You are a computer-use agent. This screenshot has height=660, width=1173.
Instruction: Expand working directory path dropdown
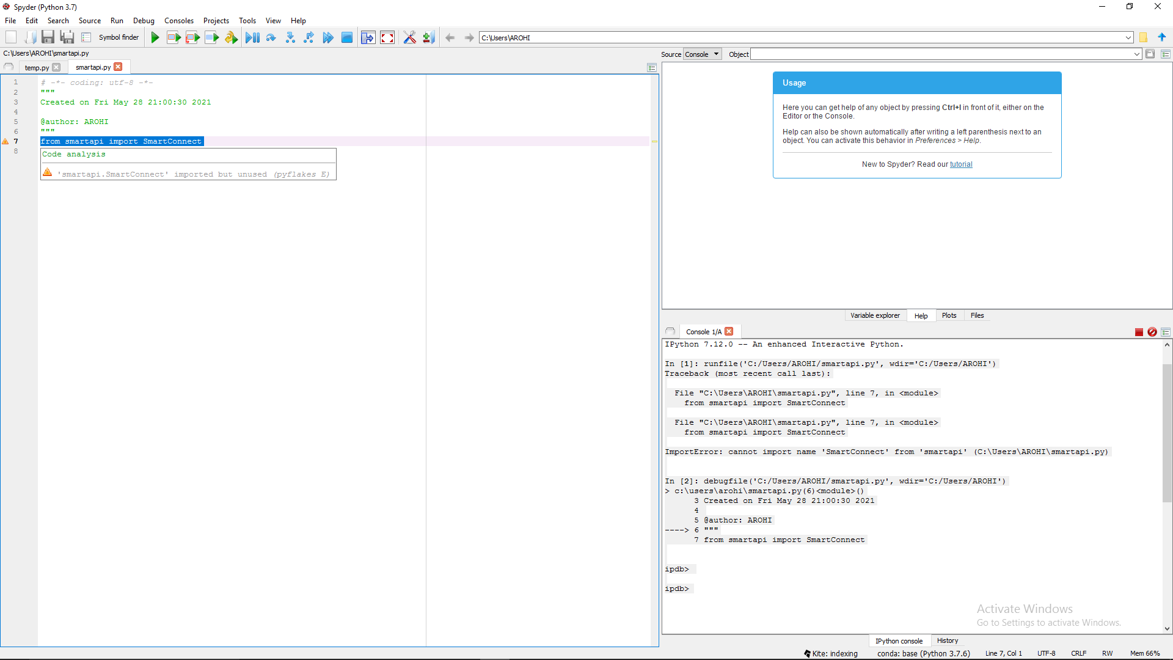(1128, 37)
